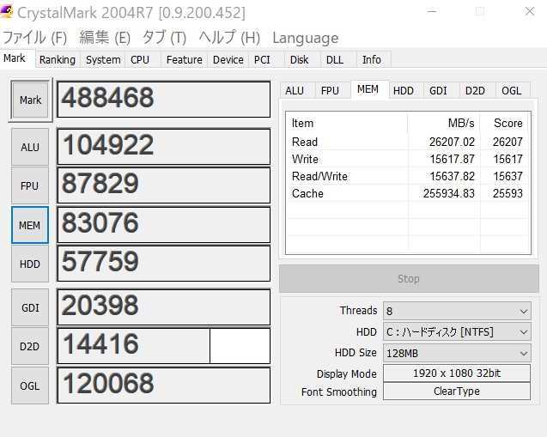The image size is (547, 437).
Task: Select the Write row in results table
Action: click(408, 159)
